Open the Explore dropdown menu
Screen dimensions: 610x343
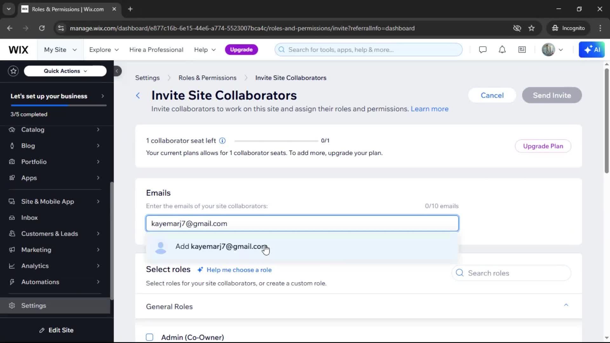(104, 50)
